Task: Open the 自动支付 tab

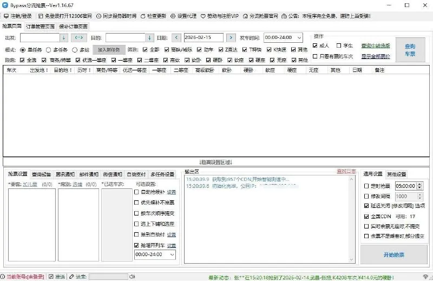Action: pyautogui.click(x=136, y=174)
